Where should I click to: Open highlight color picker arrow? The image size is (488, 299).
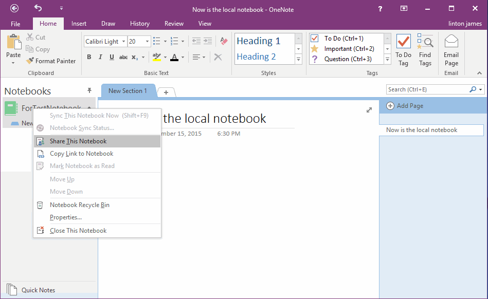(165, 57)
